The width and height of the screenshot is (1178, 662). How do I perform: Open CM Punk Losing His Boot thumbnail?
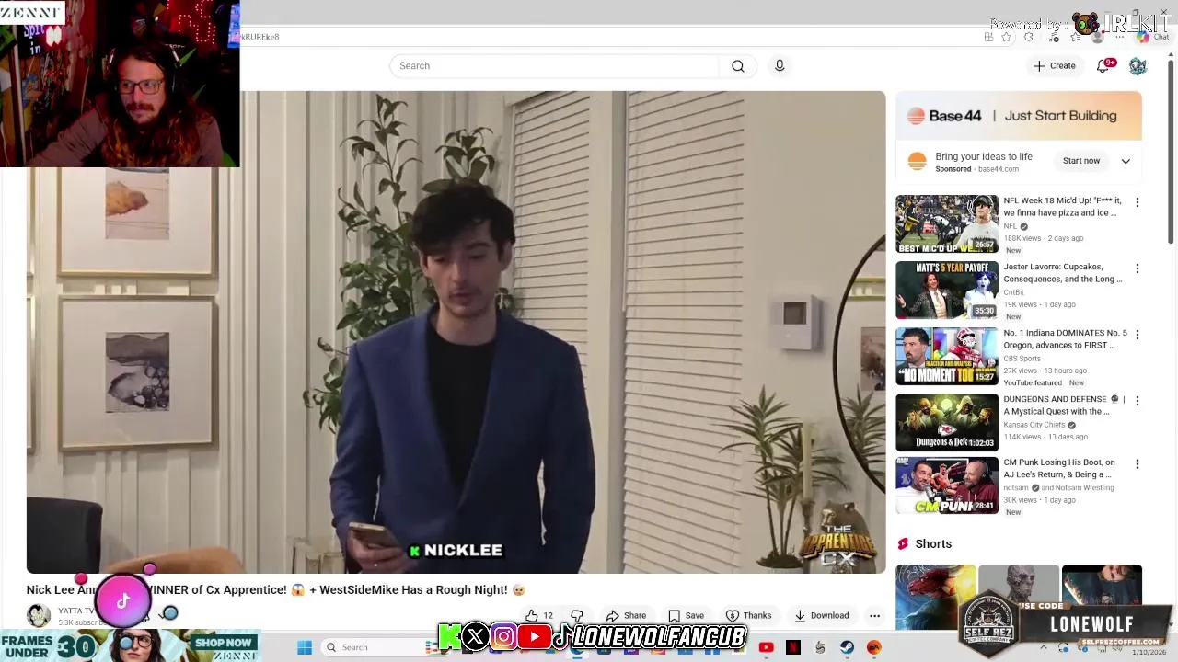point(947,485)
